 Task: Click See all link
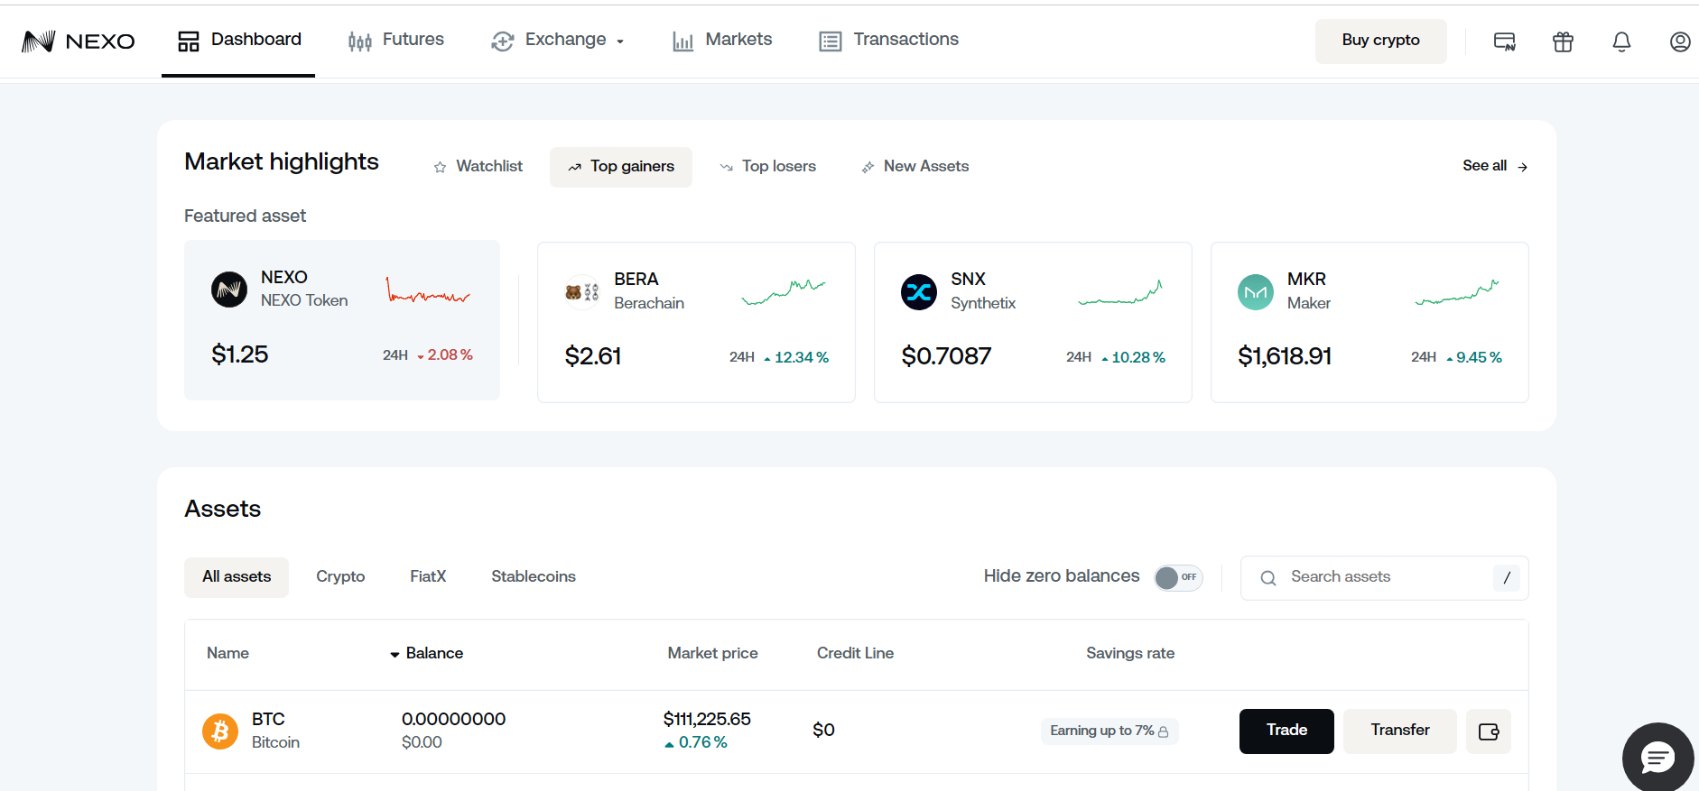click(1495, 166)
